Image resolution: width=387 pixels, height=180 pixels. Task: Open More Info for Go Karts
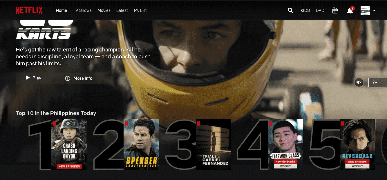tap(79, 78)
